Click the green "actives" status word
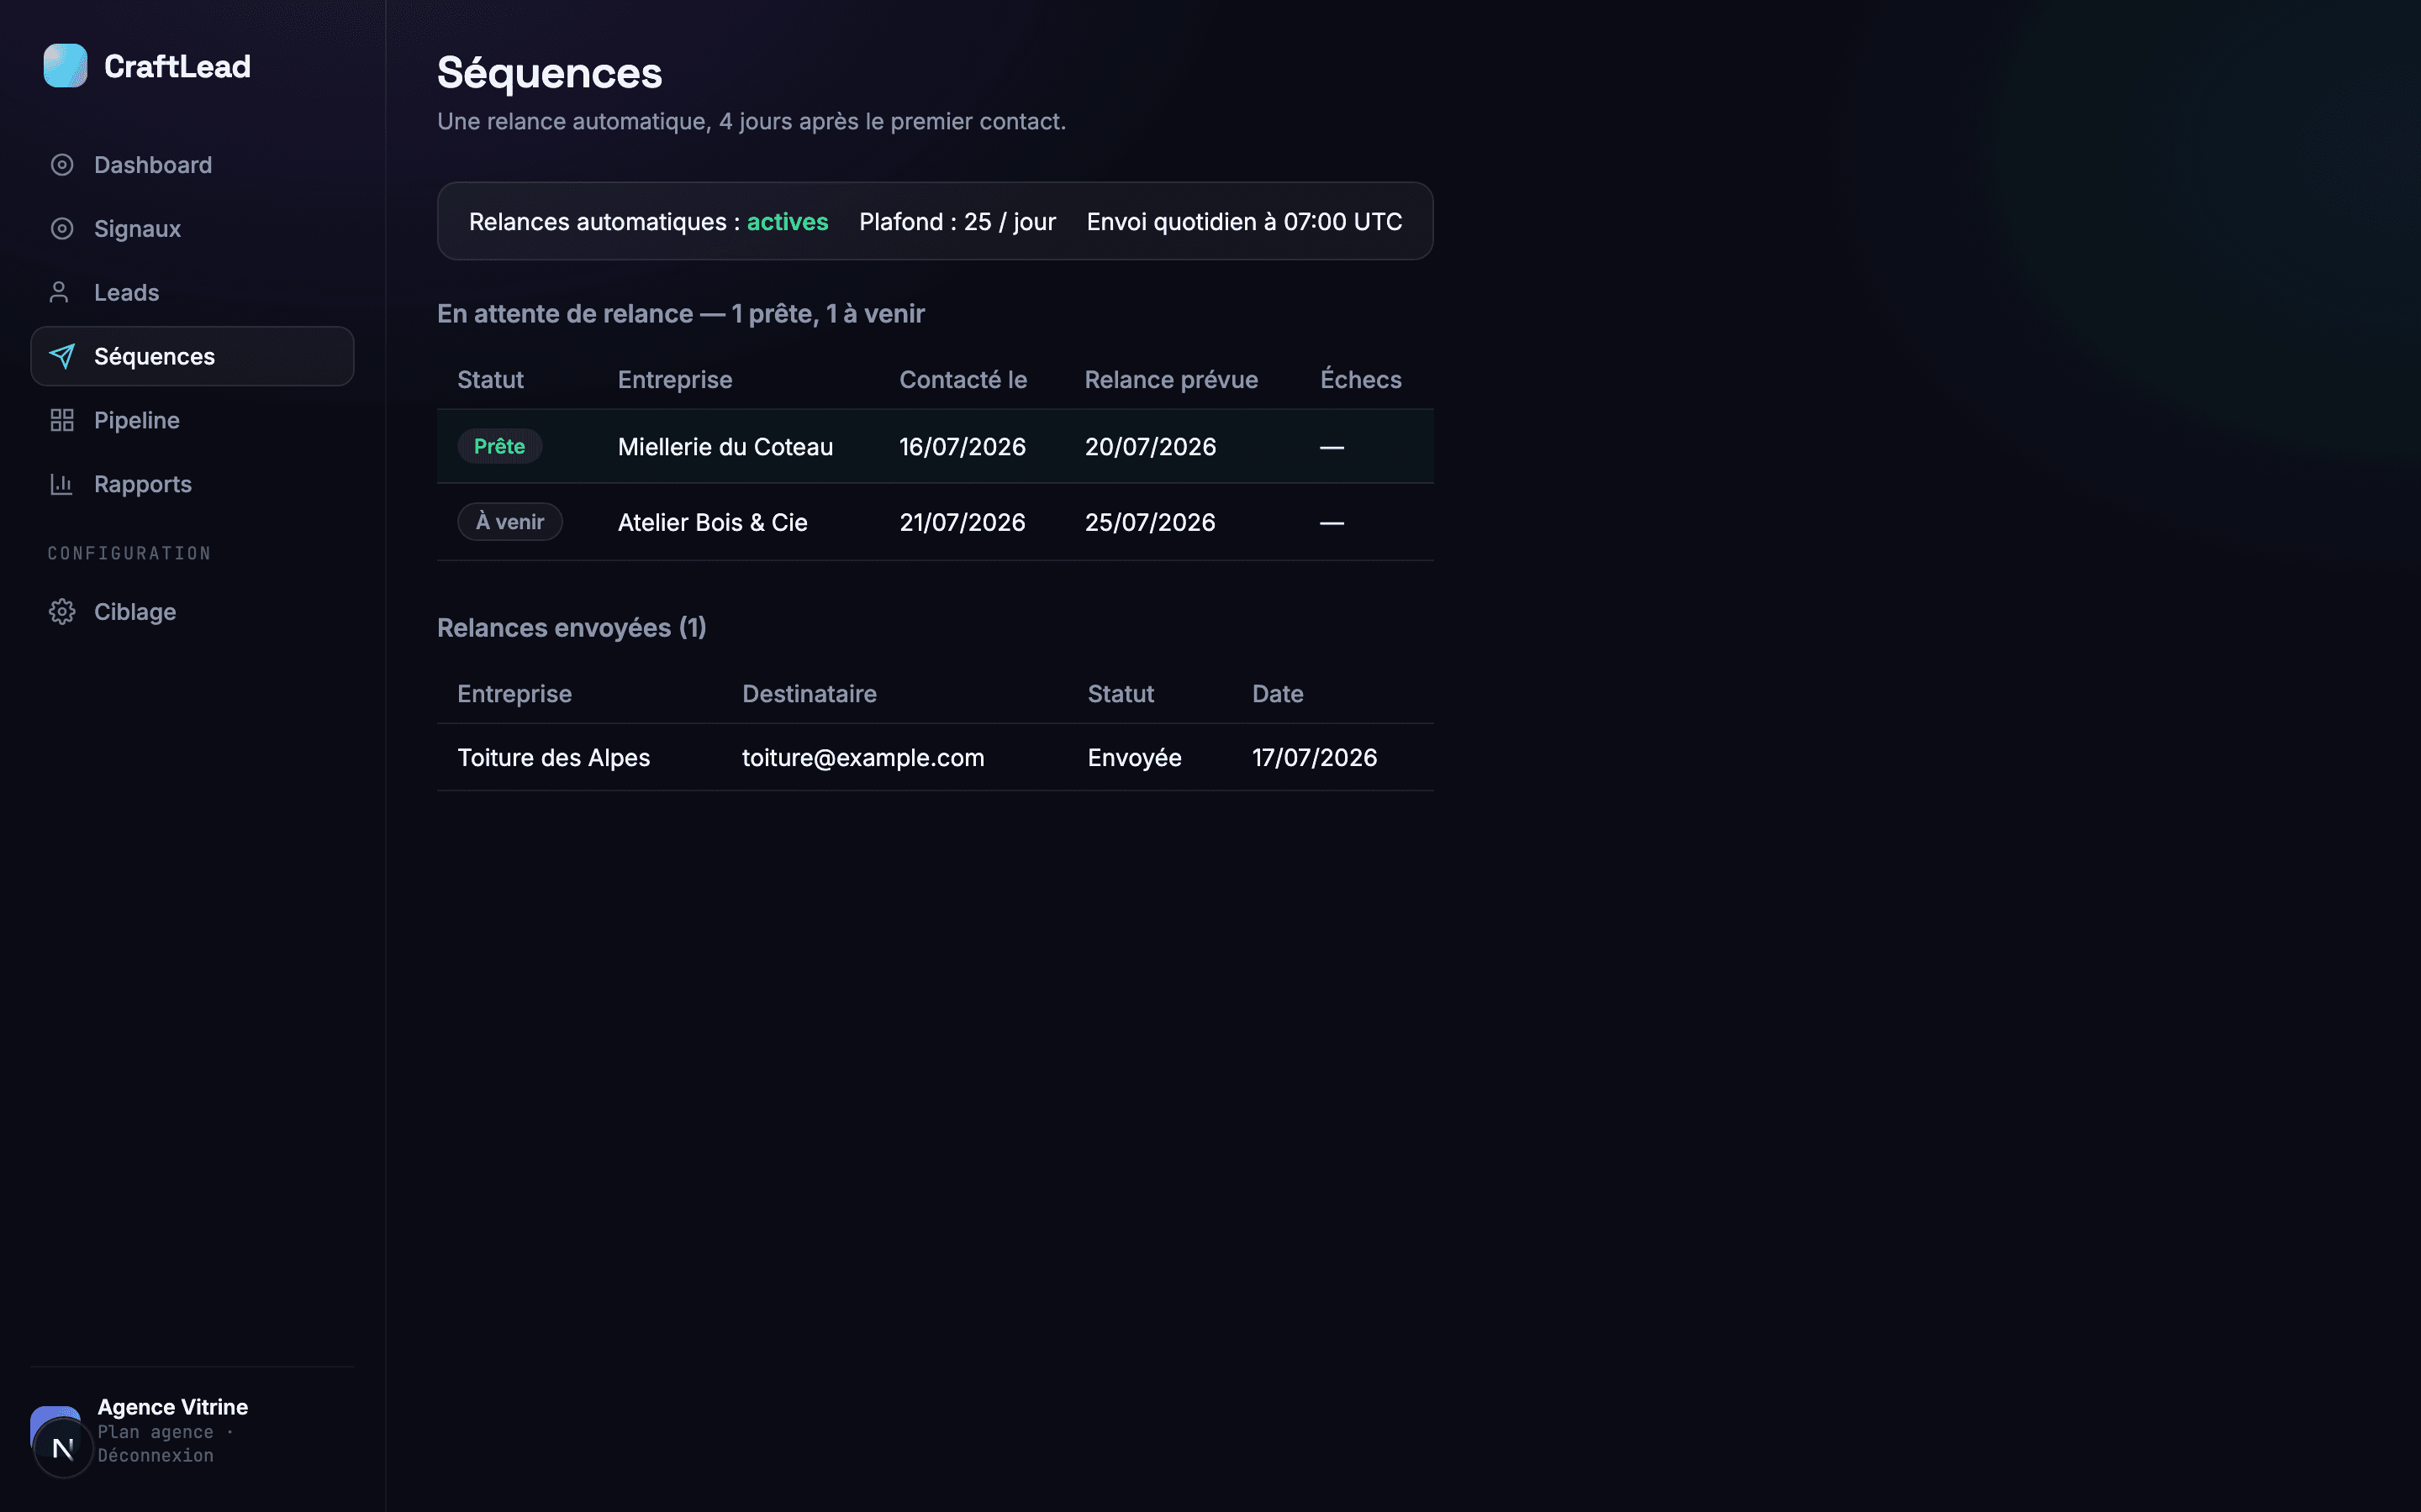This screenshot has height=1512, width=2421. tap(788, 222)
